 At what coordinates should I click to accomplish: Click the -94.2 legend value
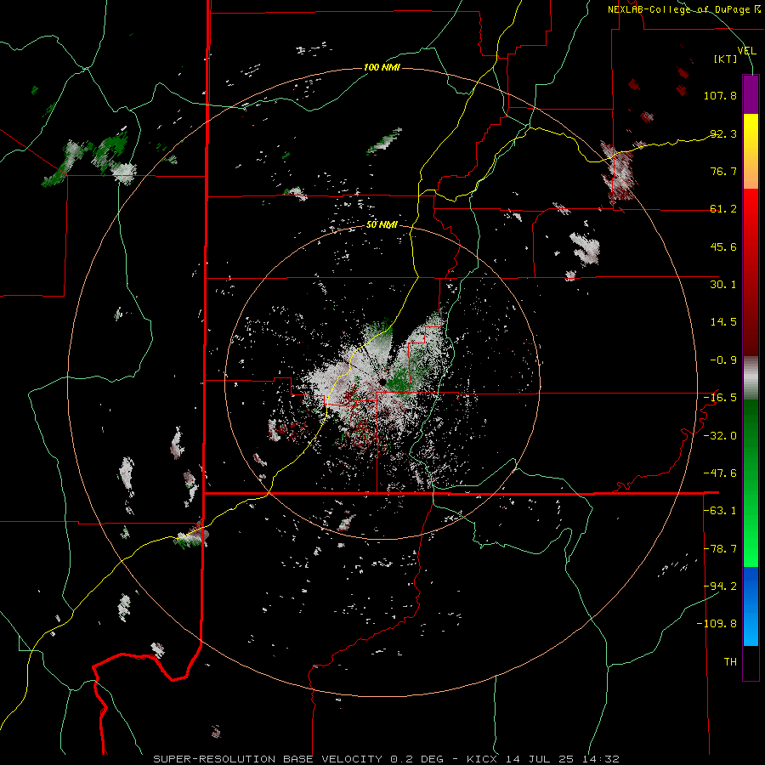(x=720, y=586)
